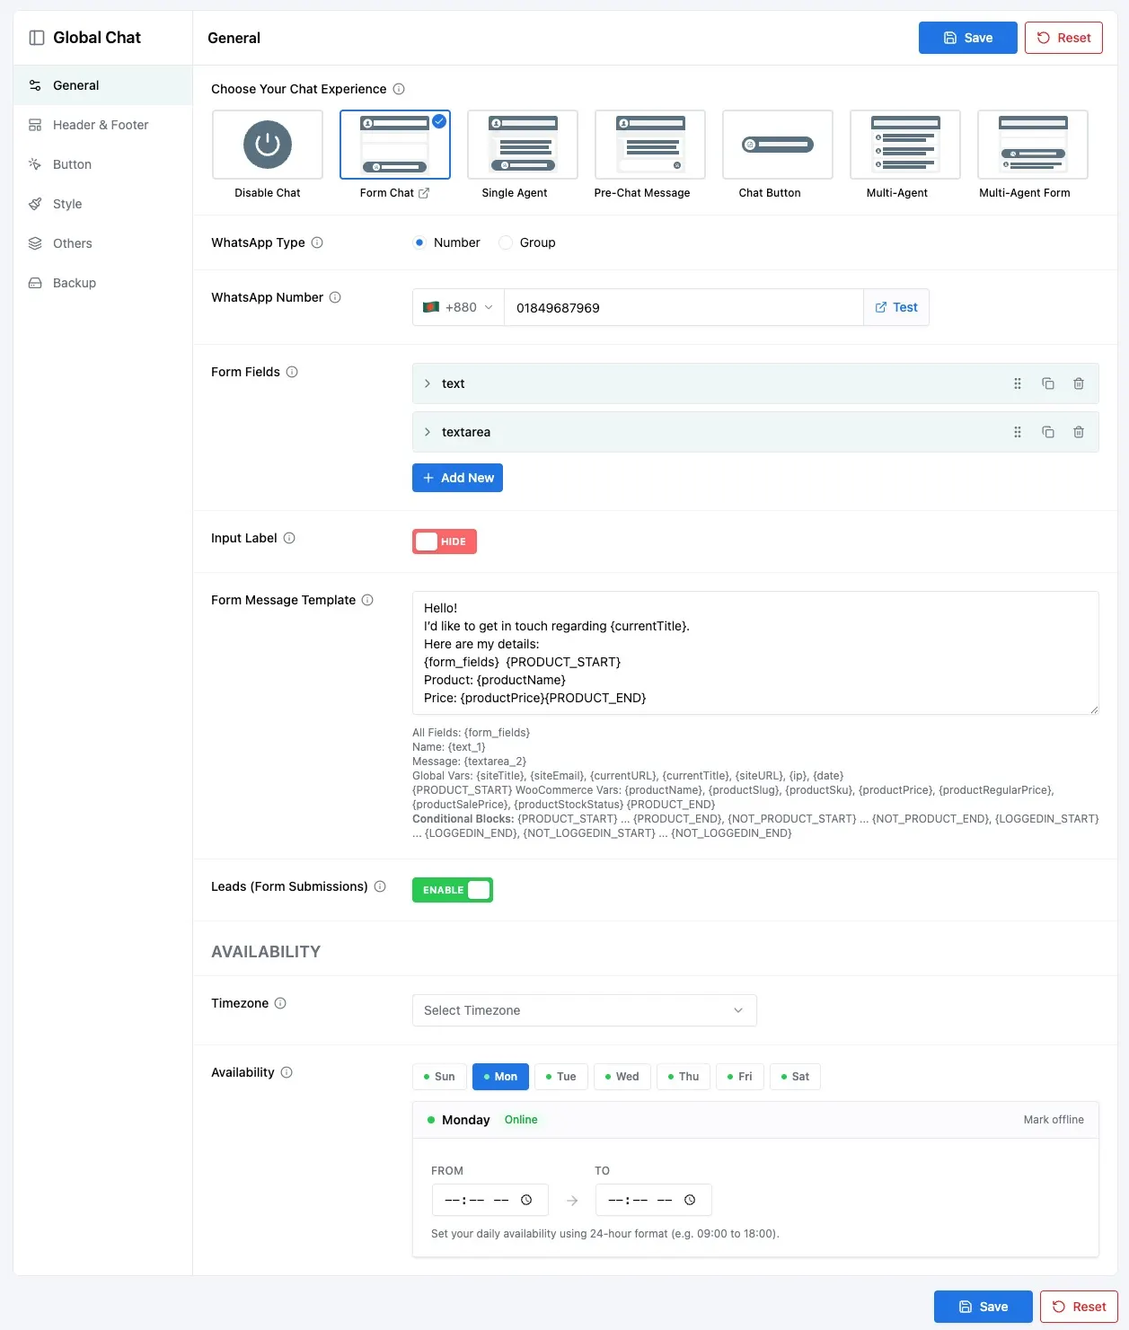The width and height of the screenshot is (1129, 1330).
Task: Click drag handle icon of textarea row
Action: click(1018, 432)
